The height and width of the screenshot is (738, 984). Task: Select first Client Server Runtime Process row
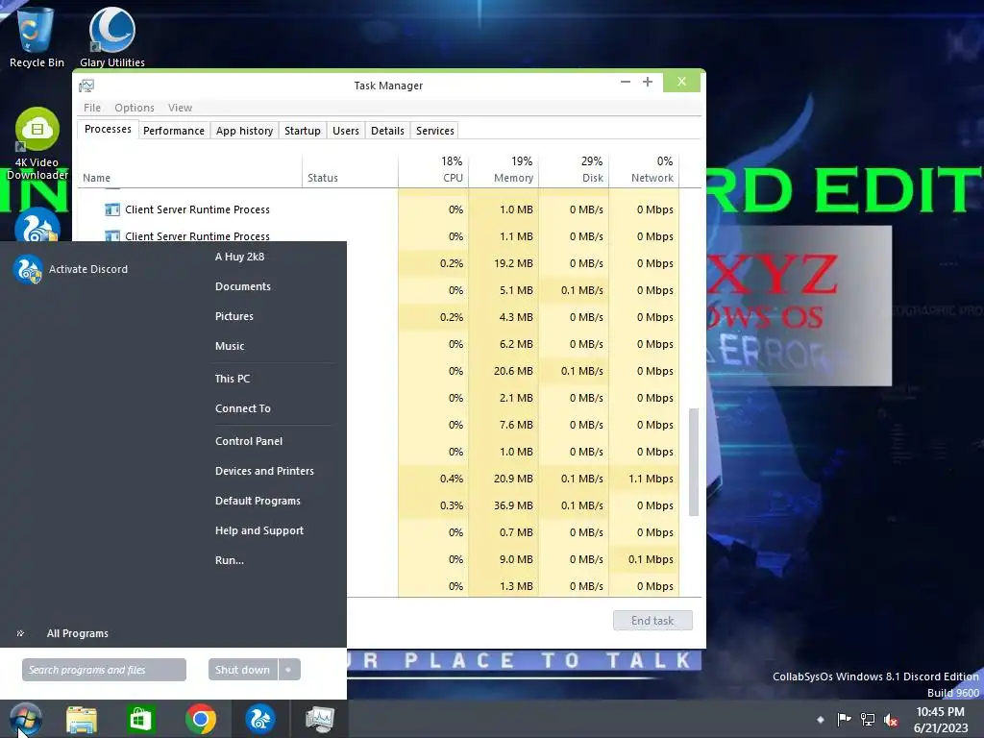point(379,209)
